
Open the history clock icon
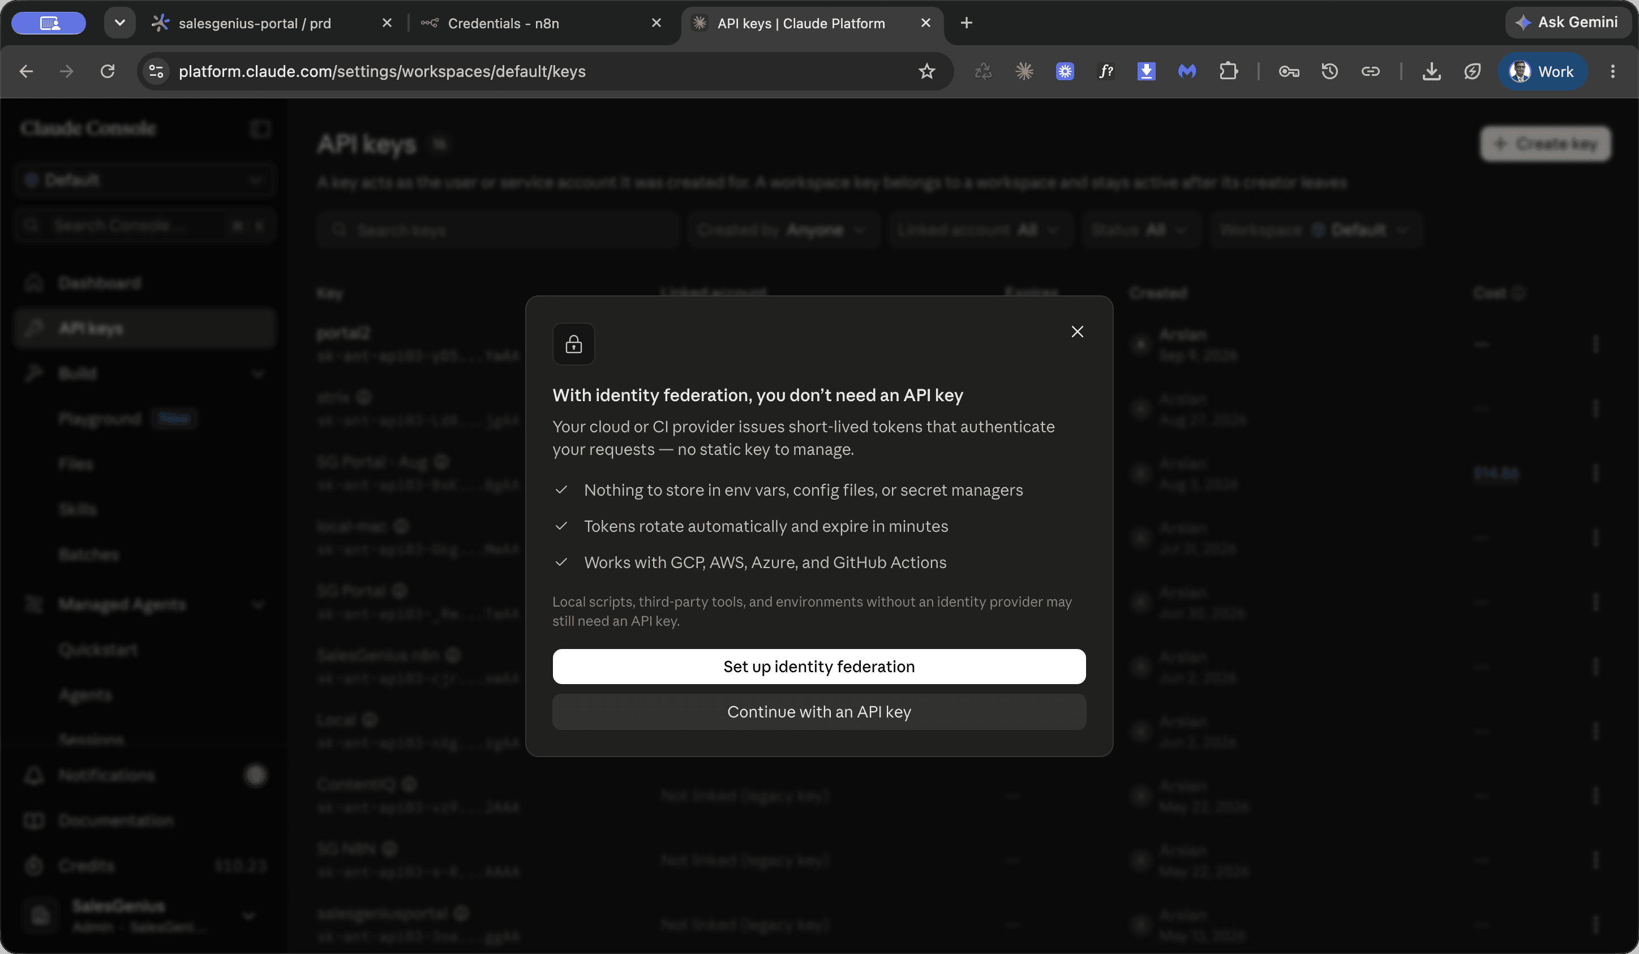click(x=1329, y=71)
